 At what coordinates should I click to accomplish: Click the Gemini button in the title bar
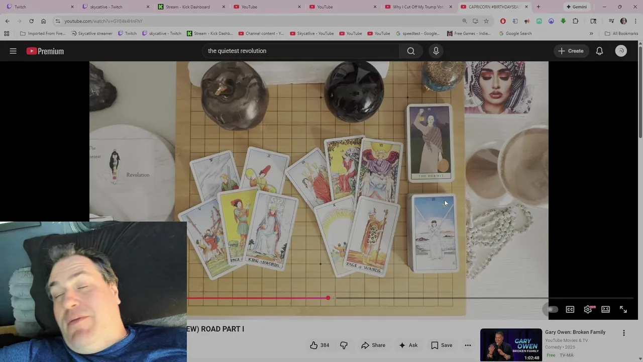click(x=576, y=7)
